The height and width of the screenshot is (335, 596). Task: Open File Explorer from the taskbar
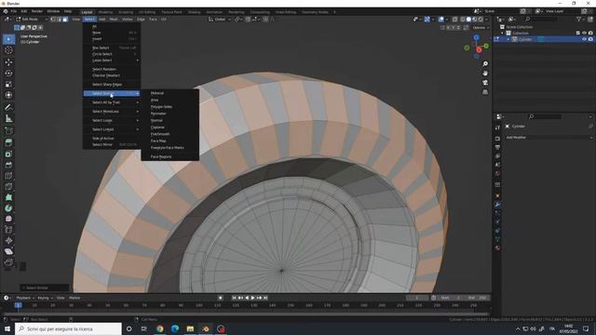[190, 328]
